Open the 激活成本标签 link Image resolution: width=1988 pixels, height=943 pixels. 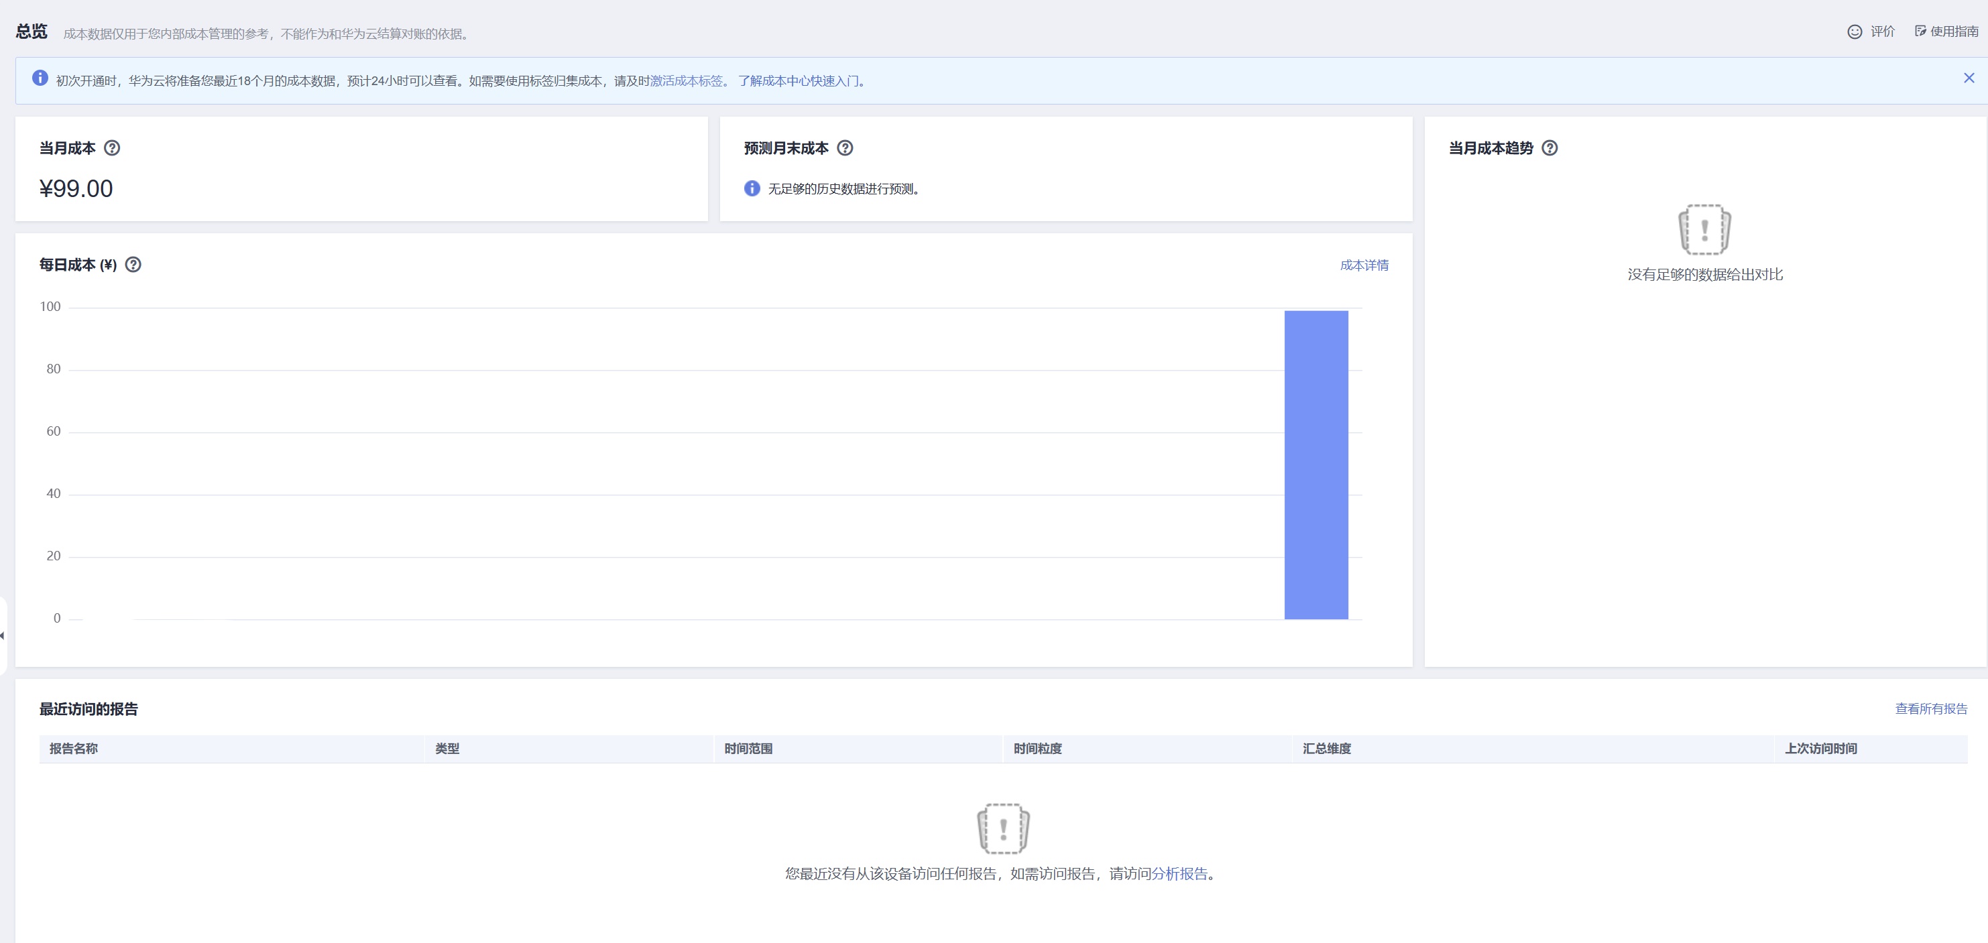click(x=686, y=81)
